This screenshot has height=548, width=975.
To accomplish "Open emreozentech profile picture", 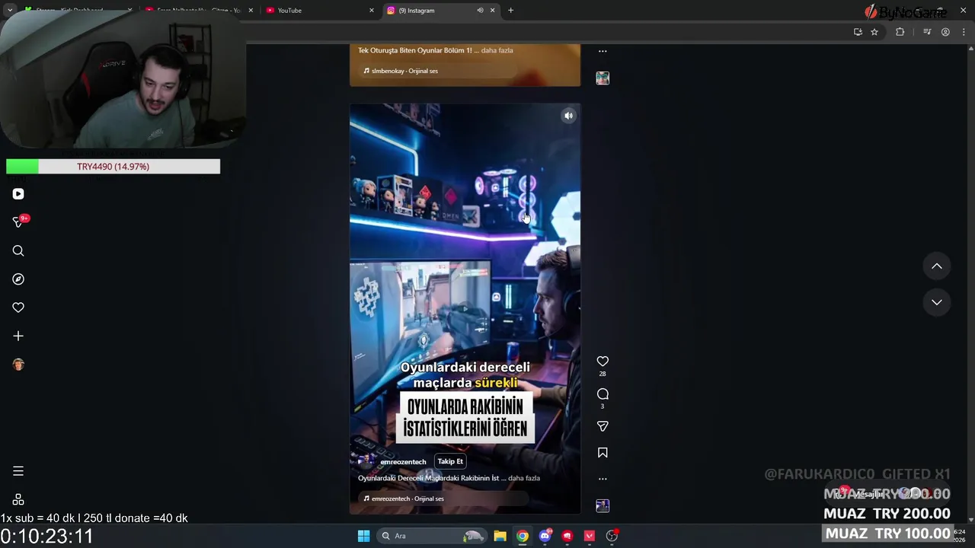I will [366, 461].
